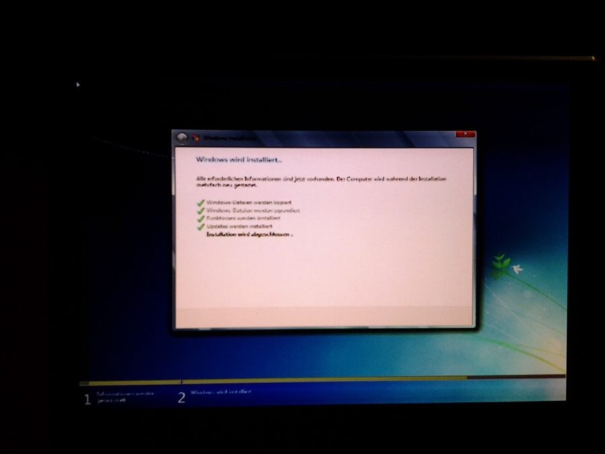The height and width of the screenshot is (454, 605).
Task: Click the step number 2 at bottom
Action: pos(182,398)
